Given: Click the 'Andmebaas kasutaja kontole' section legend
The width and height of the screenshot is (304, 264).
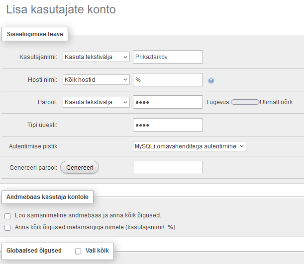Looking at the screenshot, I should click(47, 197).
